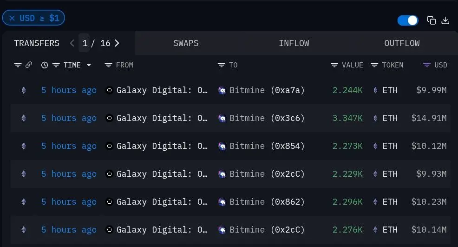
Task: Open Bitmine (0xa7a) recipient
Action: (x=267, y=90)
